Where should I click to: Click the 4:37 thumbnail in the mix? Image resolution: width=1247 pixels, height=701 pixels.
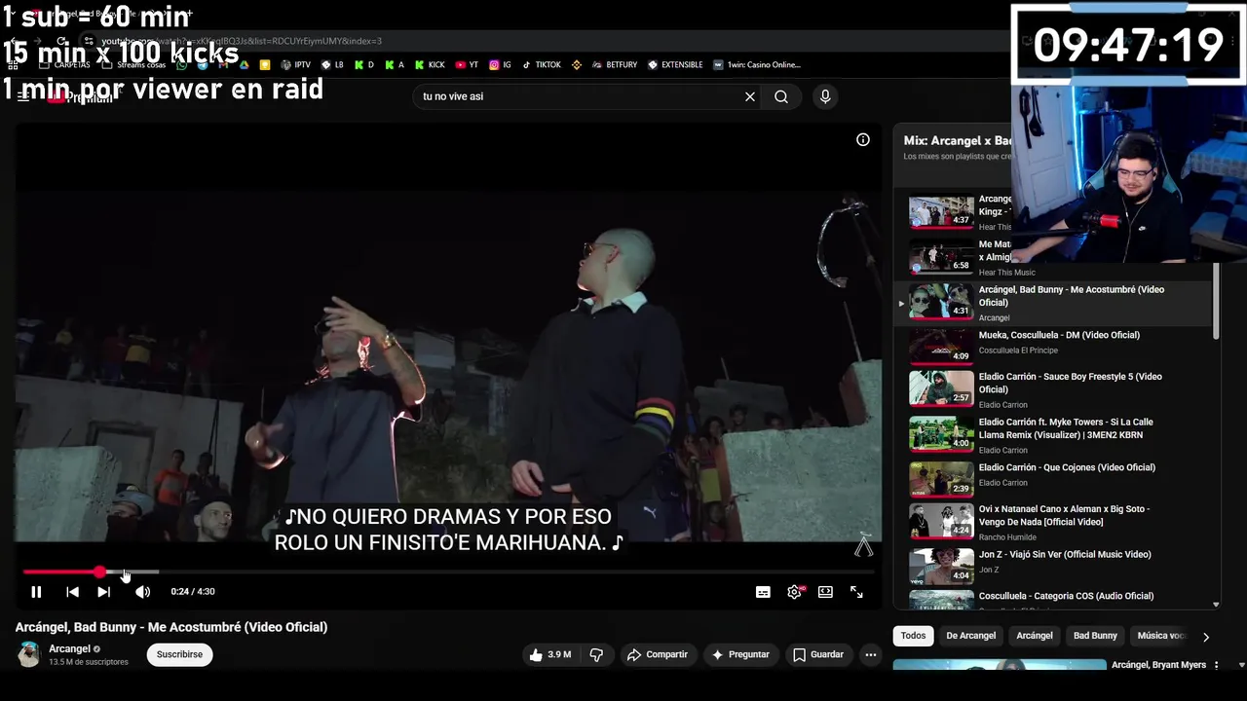941,212
